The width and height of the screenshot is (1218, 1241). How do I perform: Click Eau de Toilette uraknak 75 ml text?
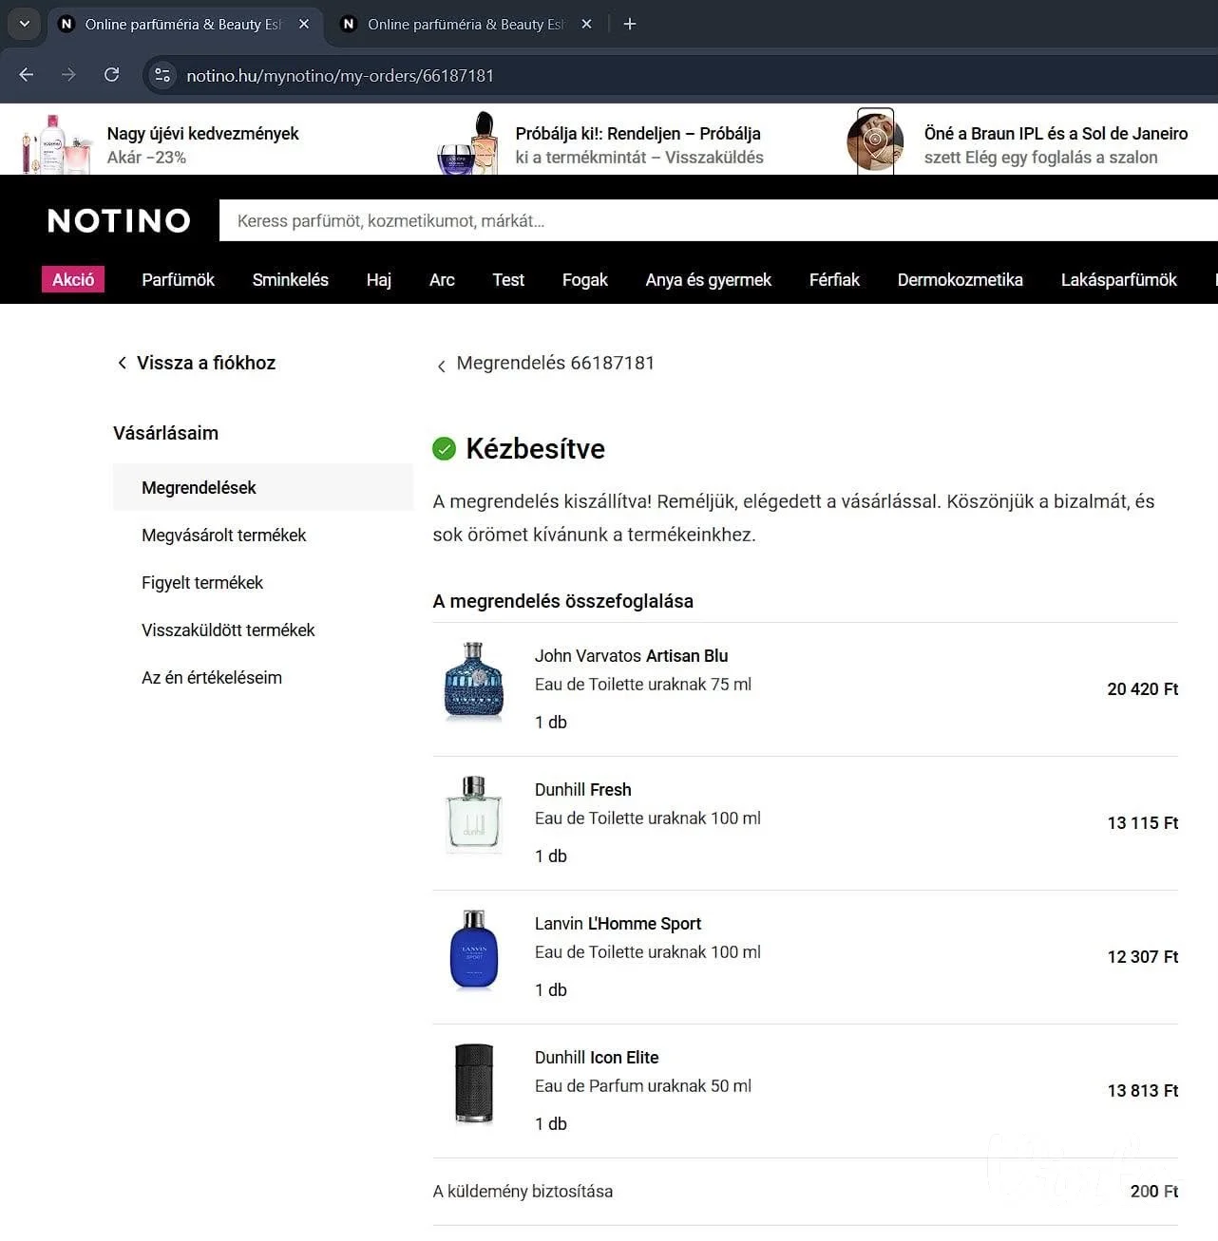(643, 685)
